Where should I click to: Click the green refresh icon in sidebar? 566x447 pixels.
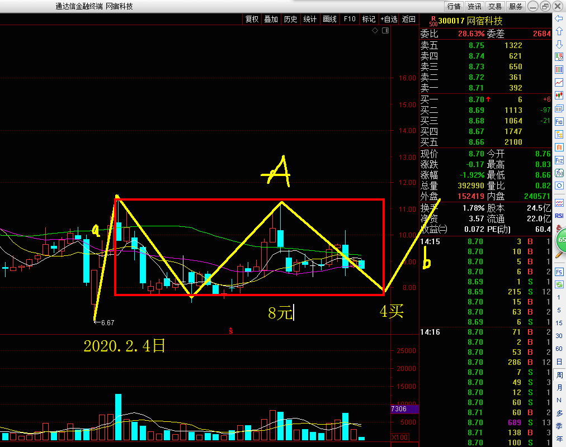pos(559,284)
